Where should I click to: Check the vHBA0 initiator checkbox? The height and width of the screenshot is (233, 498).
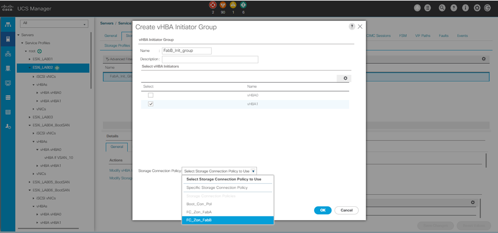(151, 95)
